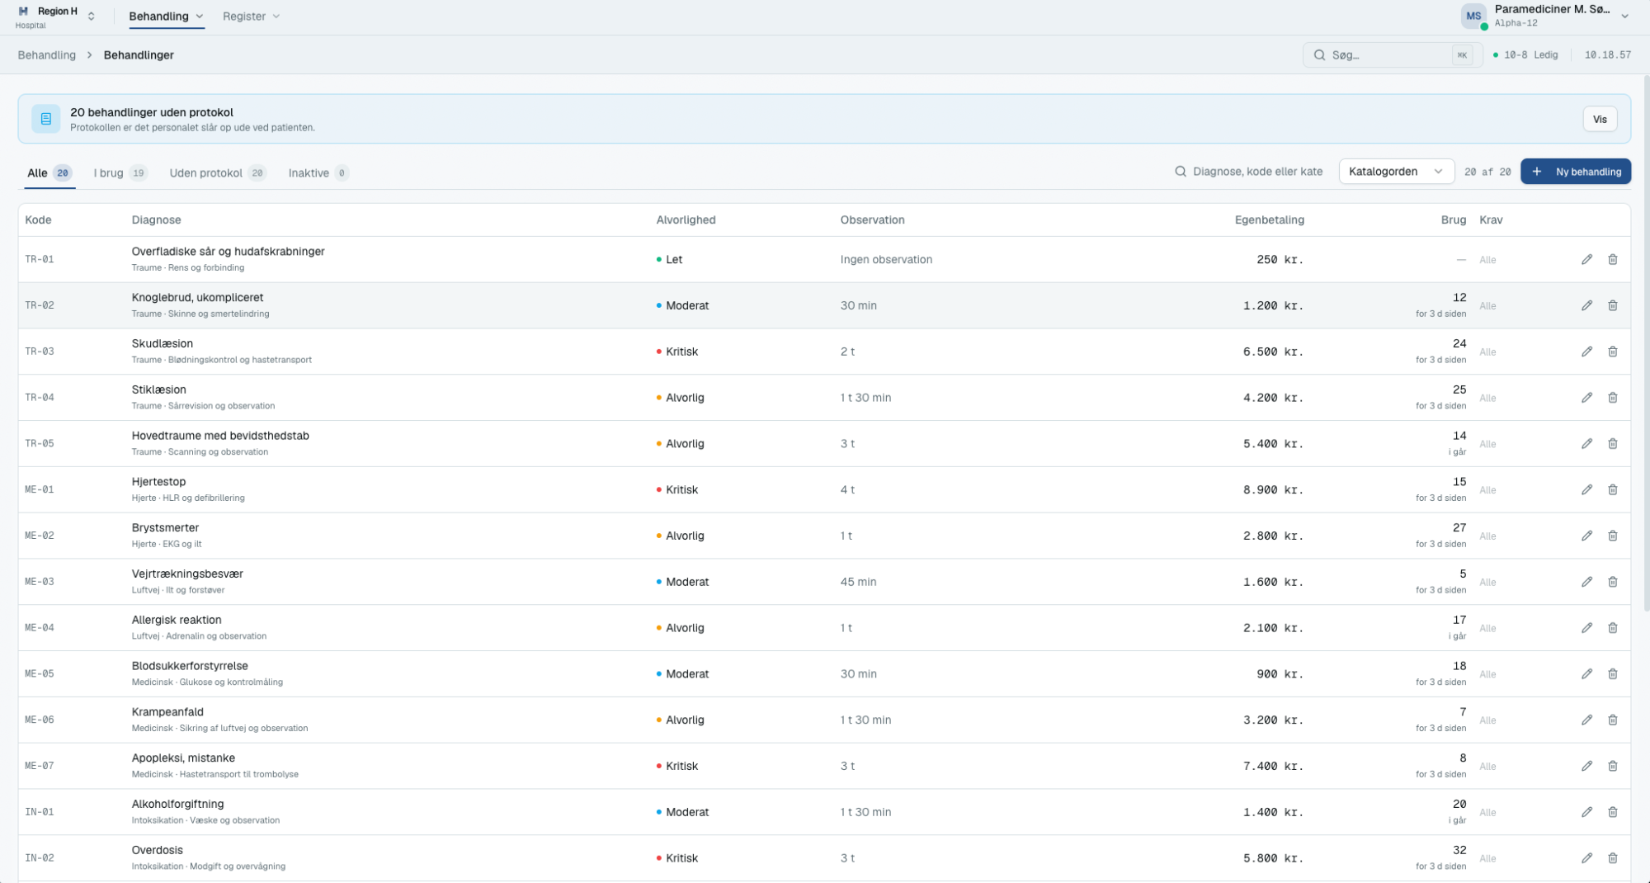This screenshot has height=883, width=1650.
Task: Select the Uden protokol tab
Action: (x=218, y=173)
